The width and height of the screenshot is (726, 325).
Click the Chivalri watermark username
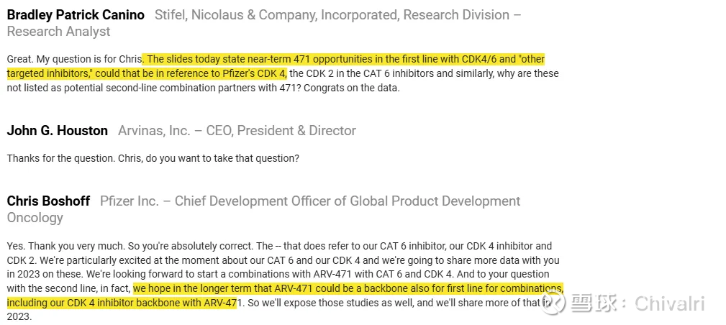[669, 303]
